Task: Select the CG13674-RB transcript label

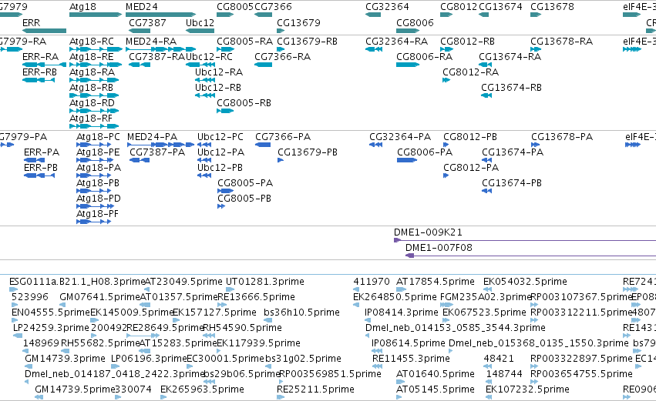Action: click(511, 88)
